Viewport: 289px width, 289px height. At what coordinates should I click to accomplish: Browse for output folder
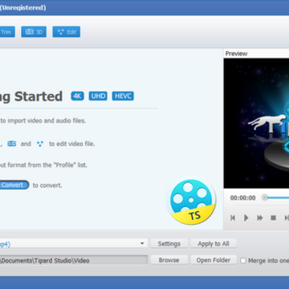[x=169, y=260]
